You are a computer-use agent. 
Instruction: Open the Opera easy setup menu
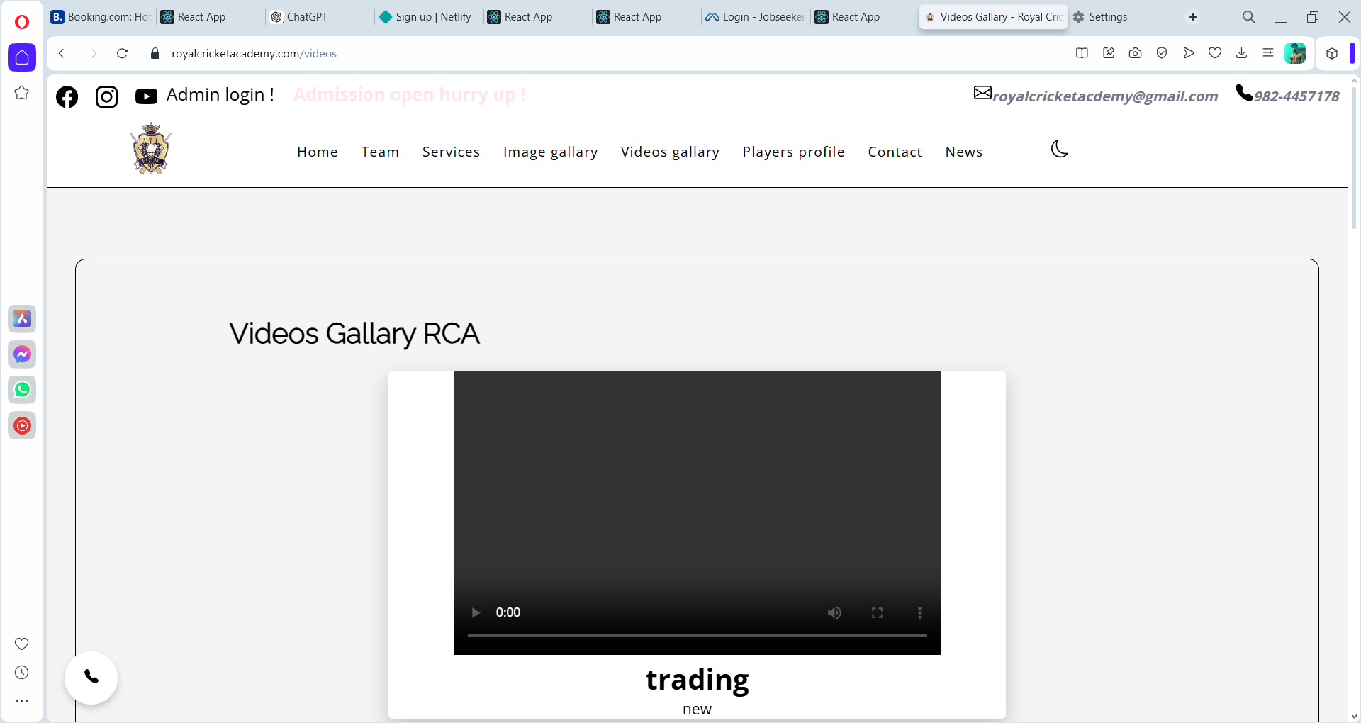[x=1268, y=53]
